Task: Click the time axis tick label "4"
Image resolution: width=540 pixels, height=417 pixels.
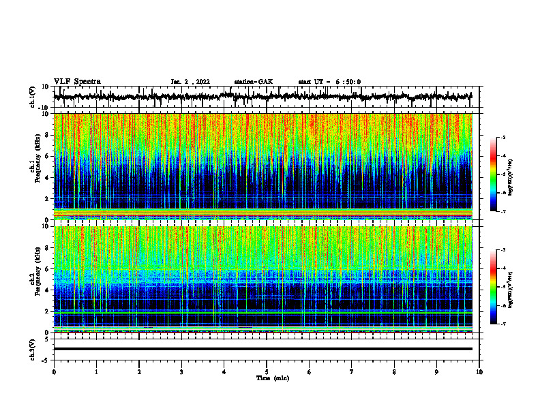Action: [x=224, y=372]
